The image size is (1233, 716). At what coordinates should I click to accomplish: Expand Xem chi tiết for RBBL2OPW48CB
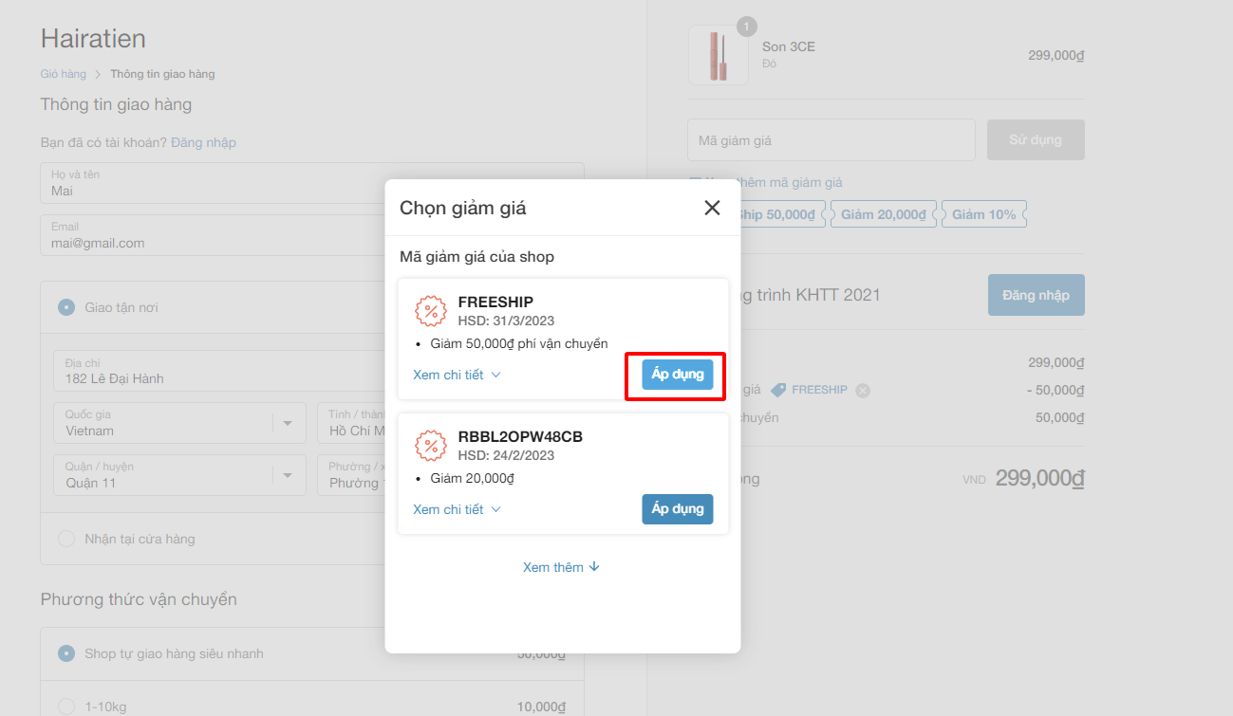coord(457,509)
